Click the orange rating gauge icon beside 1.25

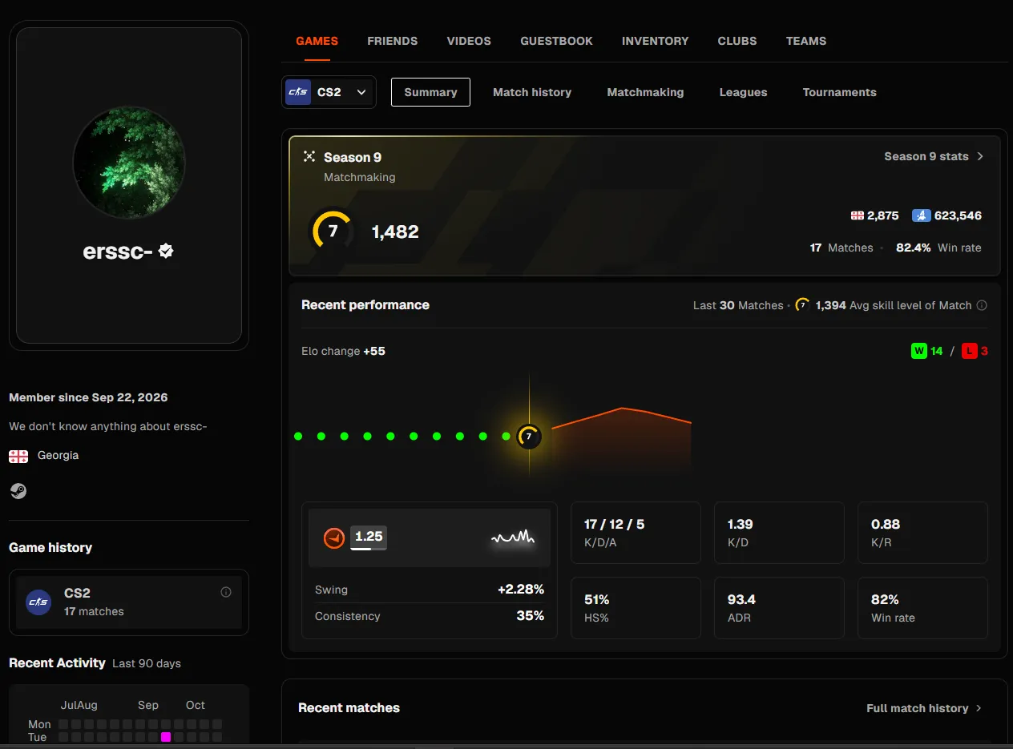point(333,538)
